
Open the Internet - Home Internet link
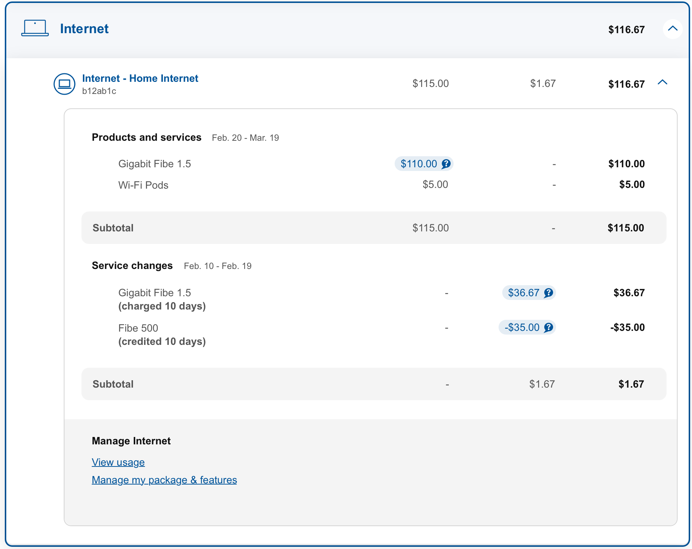140,78
